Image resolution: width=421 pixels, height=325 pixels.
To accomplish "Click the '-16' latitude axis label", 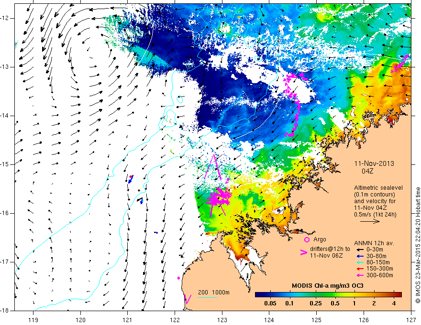I will pyautogui.click(x=5, y=213).
